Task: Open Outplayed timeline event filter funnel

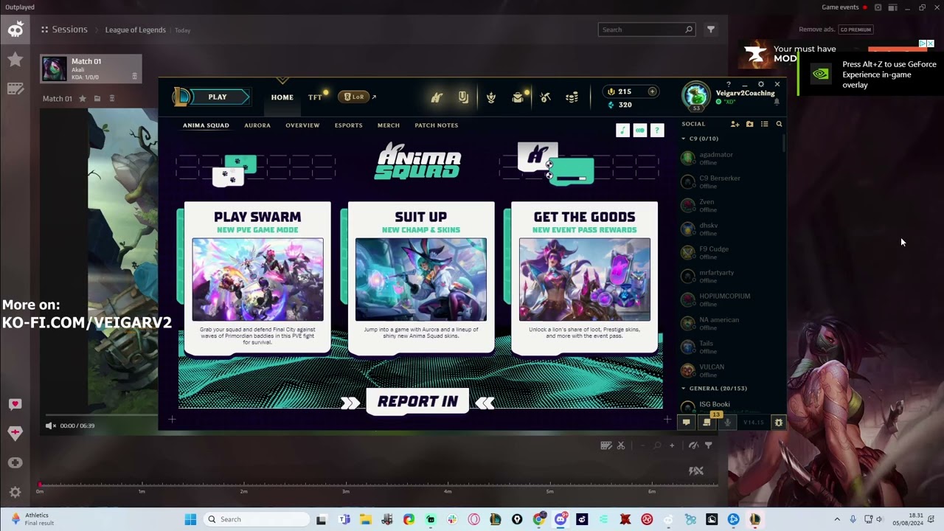Action: click(709, 445)
